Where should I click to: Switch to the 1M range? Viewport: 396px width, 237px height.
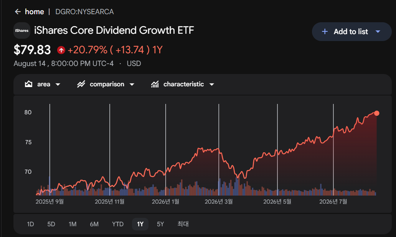tap(73, 224)
